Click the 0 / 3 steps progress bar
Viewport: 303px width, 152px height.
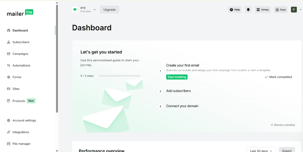[x=120, y=76]
